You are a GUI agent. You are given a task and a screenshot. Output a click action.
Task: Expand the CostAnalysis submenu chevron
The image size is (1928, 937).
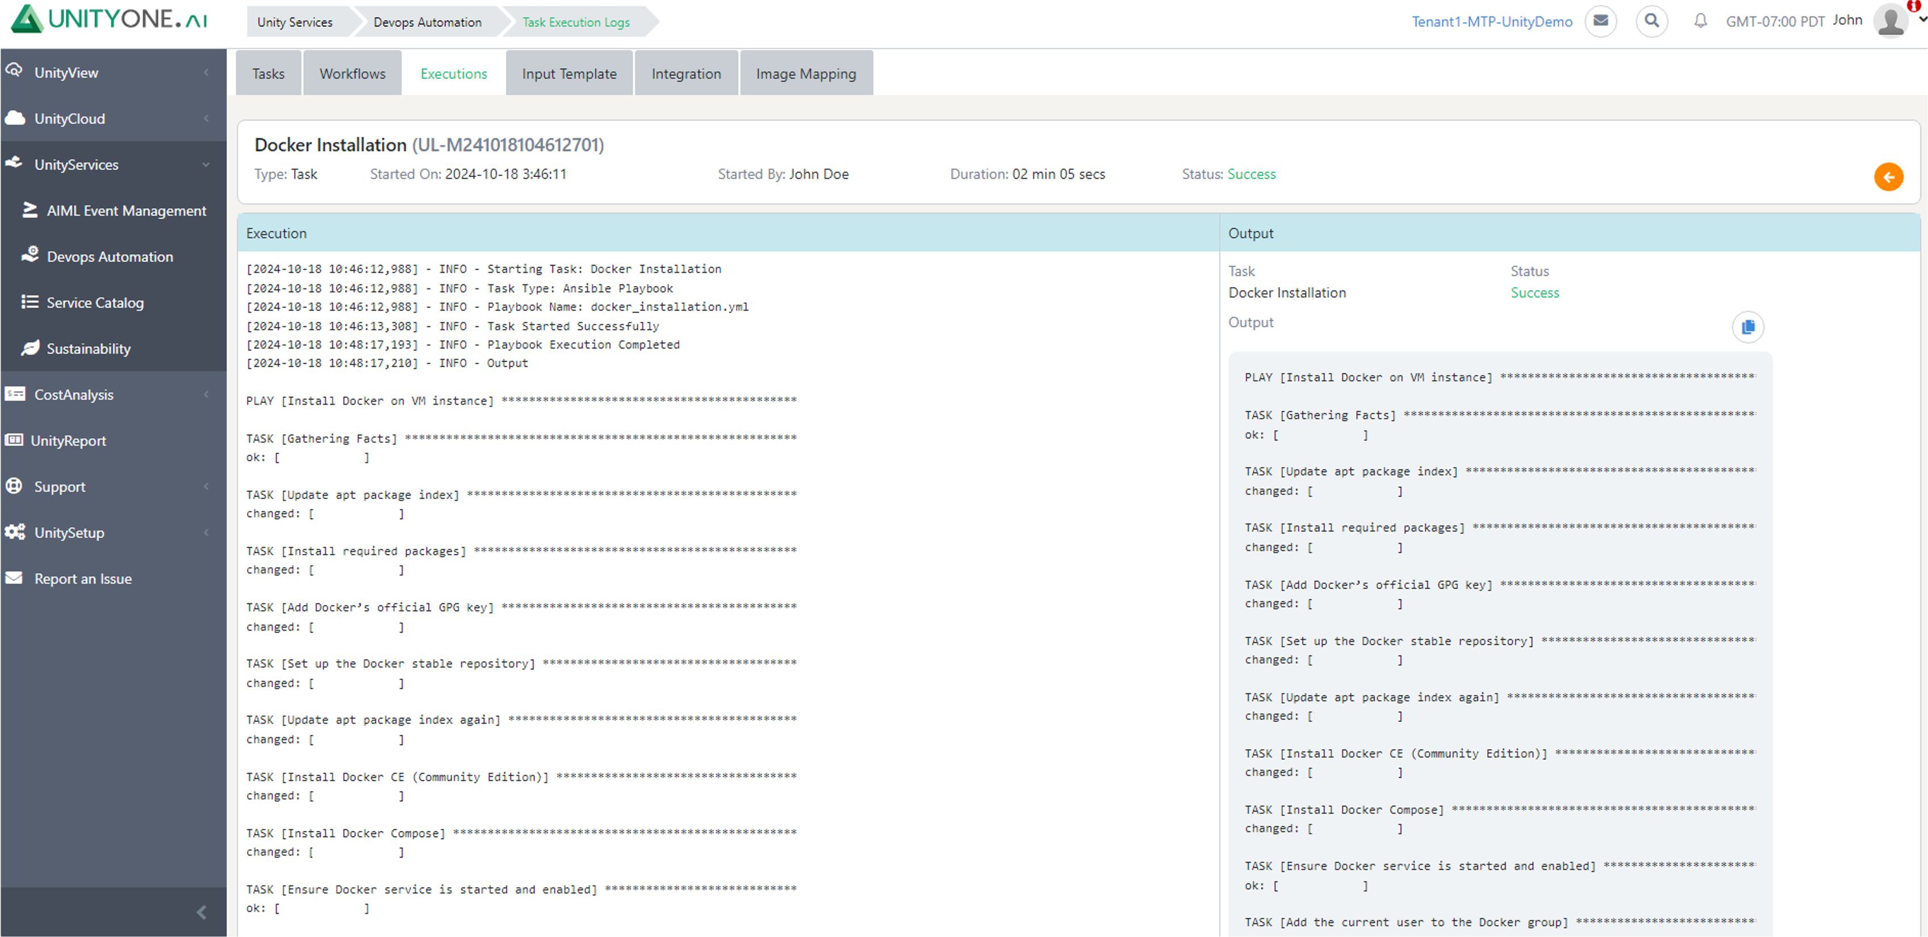point(207,394)
